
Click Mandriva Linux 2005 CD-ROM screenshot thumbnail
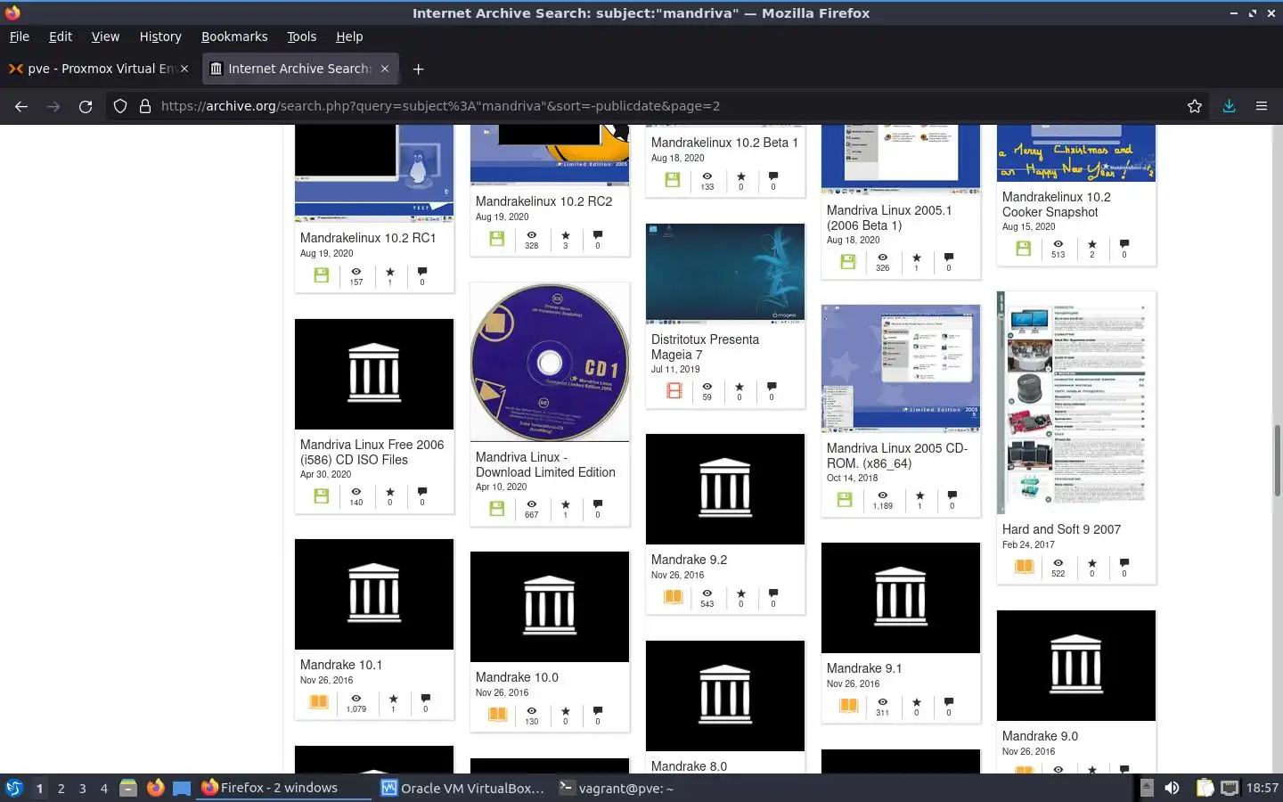(x=901, y=368)
